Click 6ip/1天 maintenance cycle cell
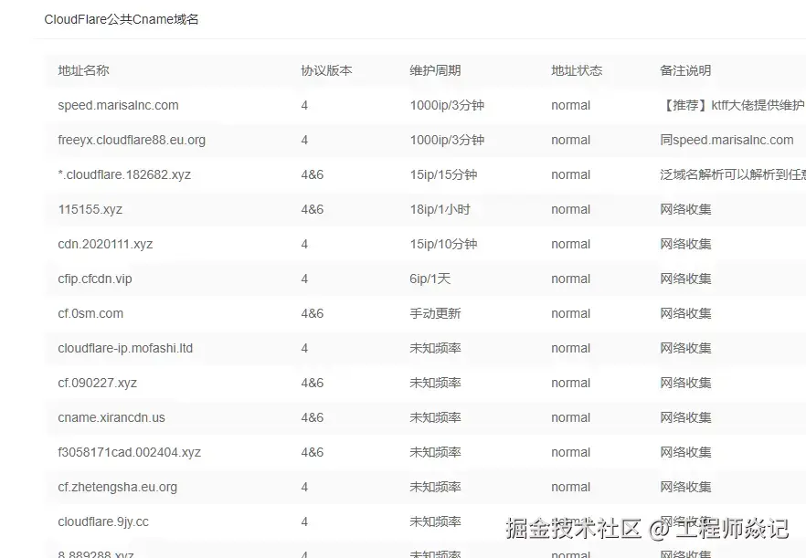The height and width of the screenshot is (558, 806). pos(430,279)
